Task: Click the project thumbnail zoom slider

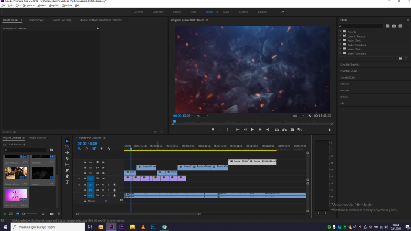Action: [x=30, y=214]
